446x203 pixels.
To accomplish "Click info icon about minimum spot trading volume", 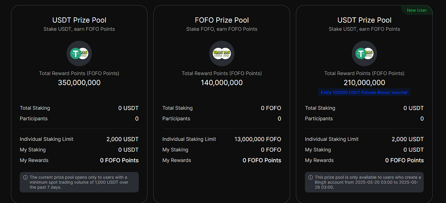I will tap(25, 177).
